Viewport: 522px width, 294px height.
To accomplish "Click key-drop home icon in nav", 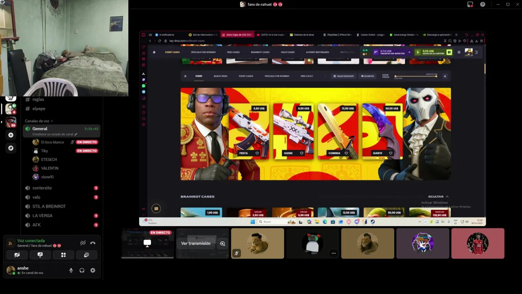I will point(154,52).
